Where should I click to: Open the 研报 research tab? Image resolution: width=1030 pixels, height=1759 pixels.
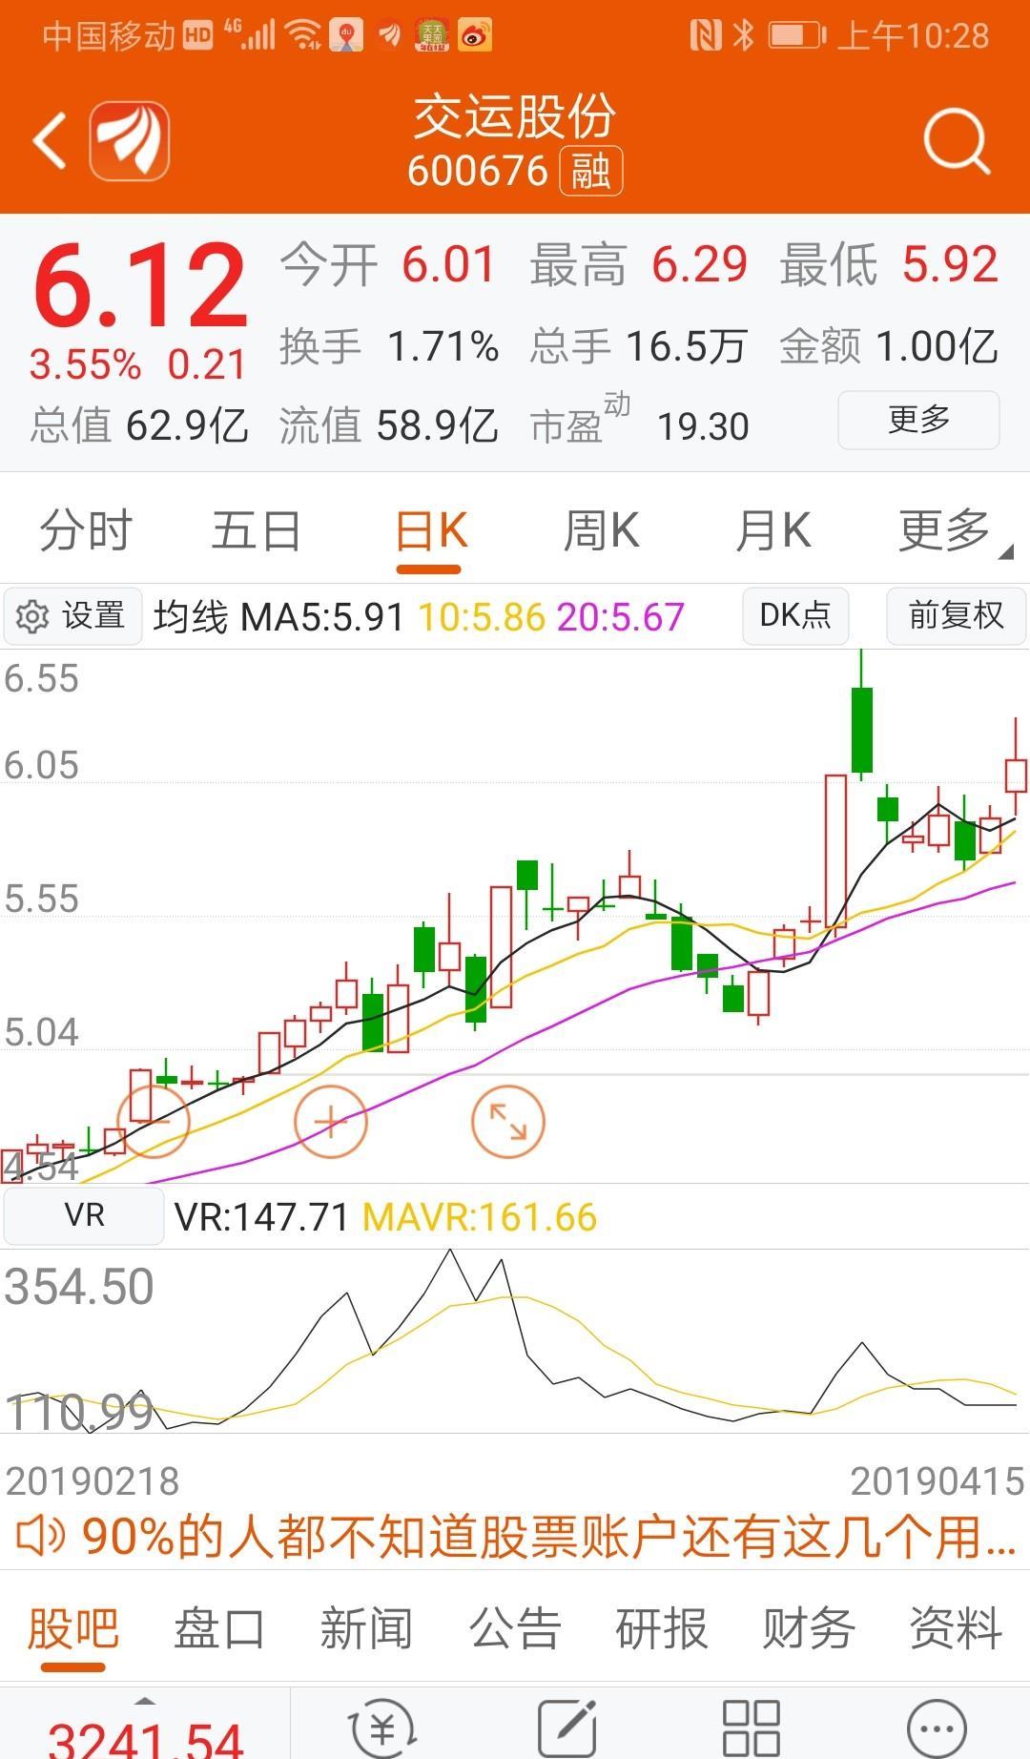(662, 1629)
